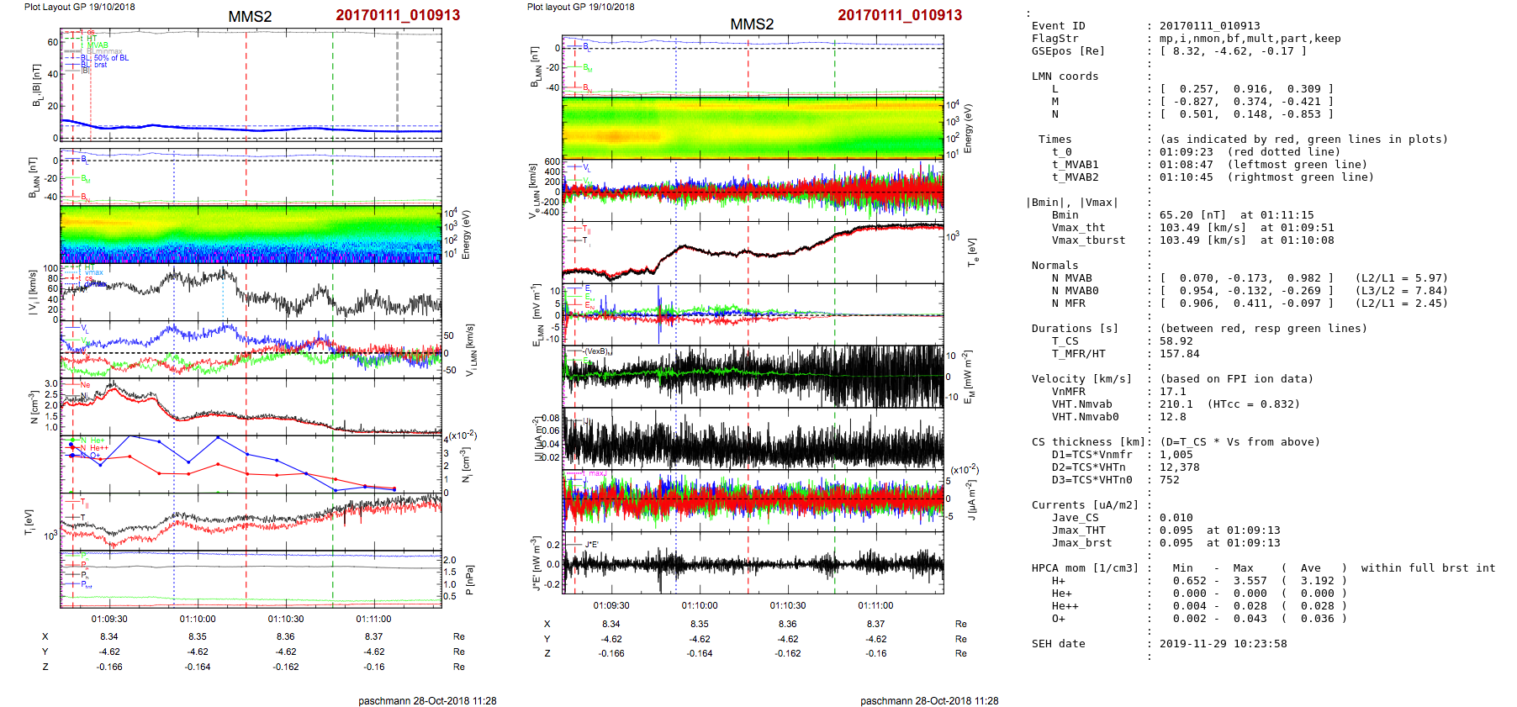Click the 'P [nPa]' axis label
The image size is (1517, 707).
click(468, 579)
